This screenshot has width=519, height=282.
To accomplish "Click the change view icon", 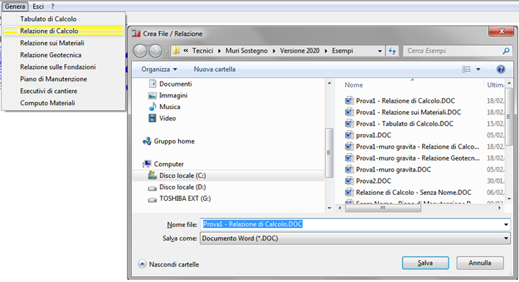I will click(466, 69).
